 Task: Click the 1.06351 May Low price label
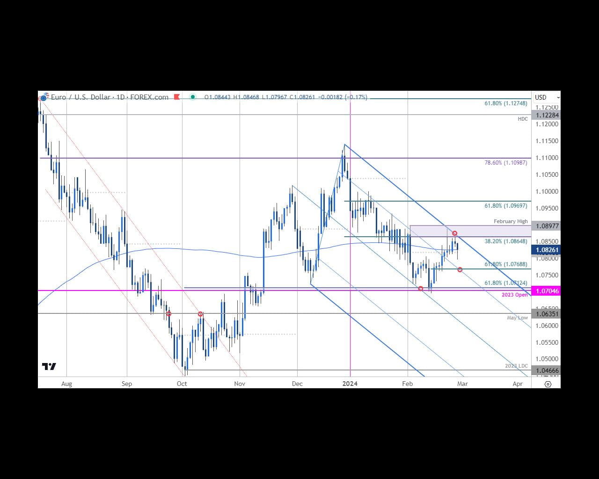546,314
